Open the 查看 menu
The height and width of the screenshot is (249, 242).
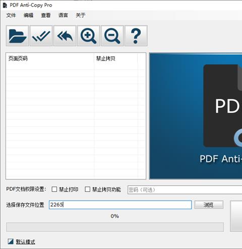pyautogui.click(x=46, y=15)
